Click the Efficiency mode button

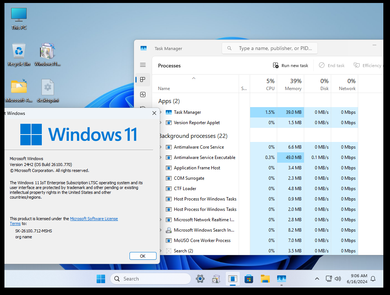point(368,66)
